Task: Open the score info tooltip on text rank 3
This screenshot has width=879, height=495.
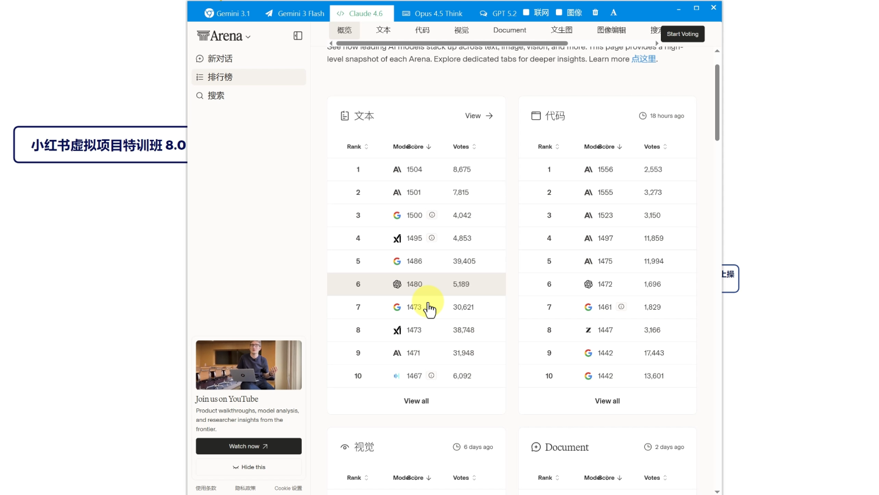Action: pyautogui.click(x=431, y=215)
